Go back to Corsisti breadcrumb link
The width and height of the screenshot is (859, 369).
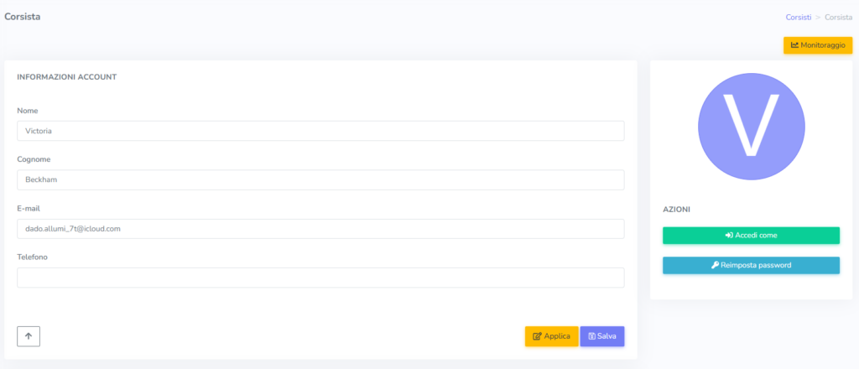(798, 17)
